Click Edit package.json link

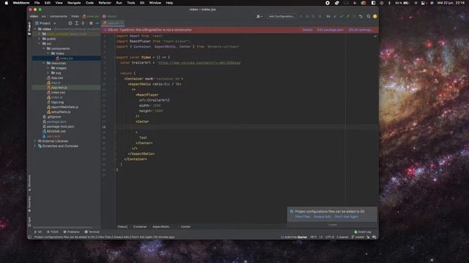point(330,30)
